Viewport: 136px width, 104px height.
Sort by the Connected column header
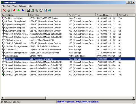[126, 15]
